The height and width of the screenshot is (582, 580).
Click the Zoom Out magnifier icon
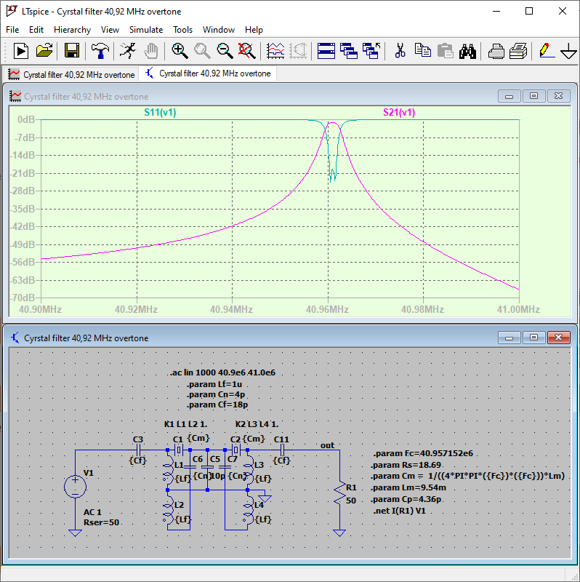[225, 50]
